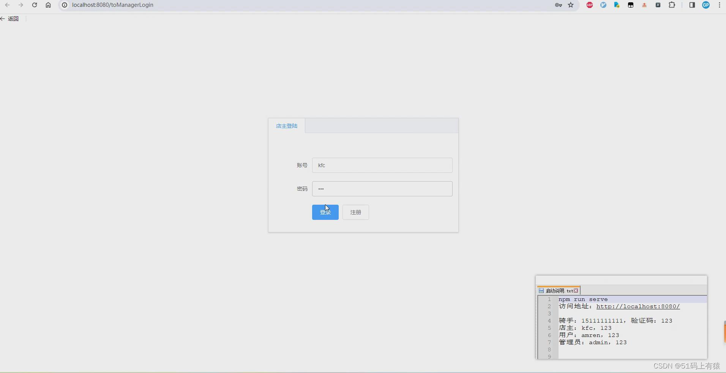The image size is (726, 373).
Task: Open the ABP ad blocker extension
Action: (x=590, y=5)
